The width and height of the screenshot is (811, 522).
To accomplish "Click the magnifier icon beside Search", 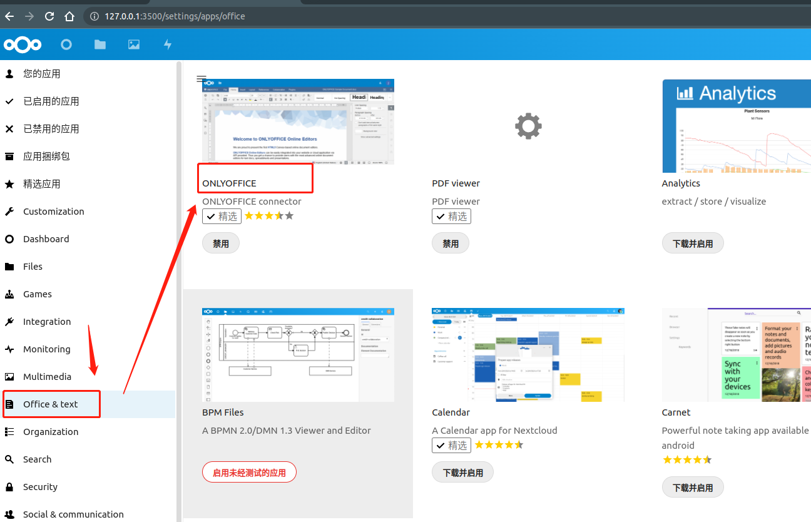I will pos(9,459).
